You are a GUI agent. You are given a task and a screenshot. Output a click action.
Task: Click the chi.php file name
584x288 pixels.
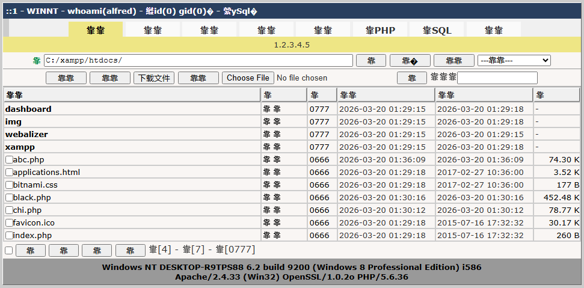27,210
